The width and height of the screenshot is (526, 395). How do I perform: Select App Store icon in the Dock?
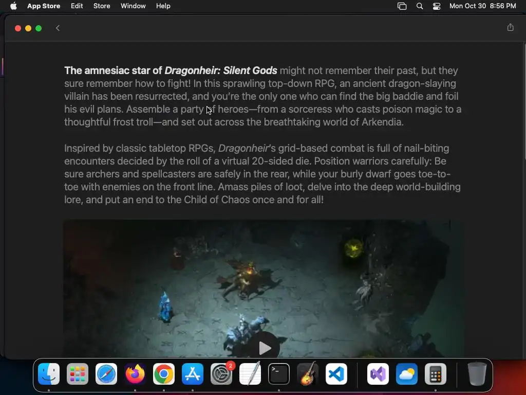pos(193,374)
